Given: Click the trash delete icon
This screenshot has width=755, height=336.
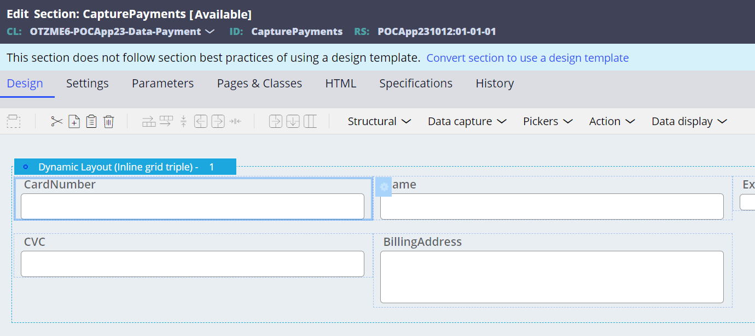Looking at the screenshot, I should click(109, 121).
